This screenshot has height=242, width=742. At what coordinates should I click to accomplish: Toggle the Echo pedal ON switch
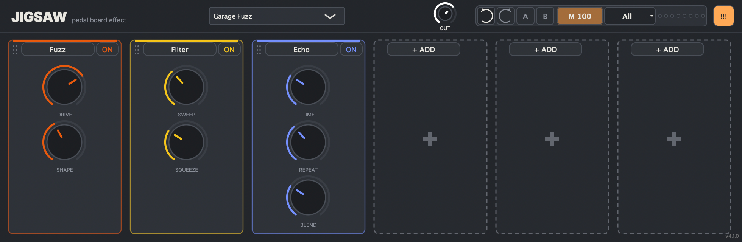point(351,50)
